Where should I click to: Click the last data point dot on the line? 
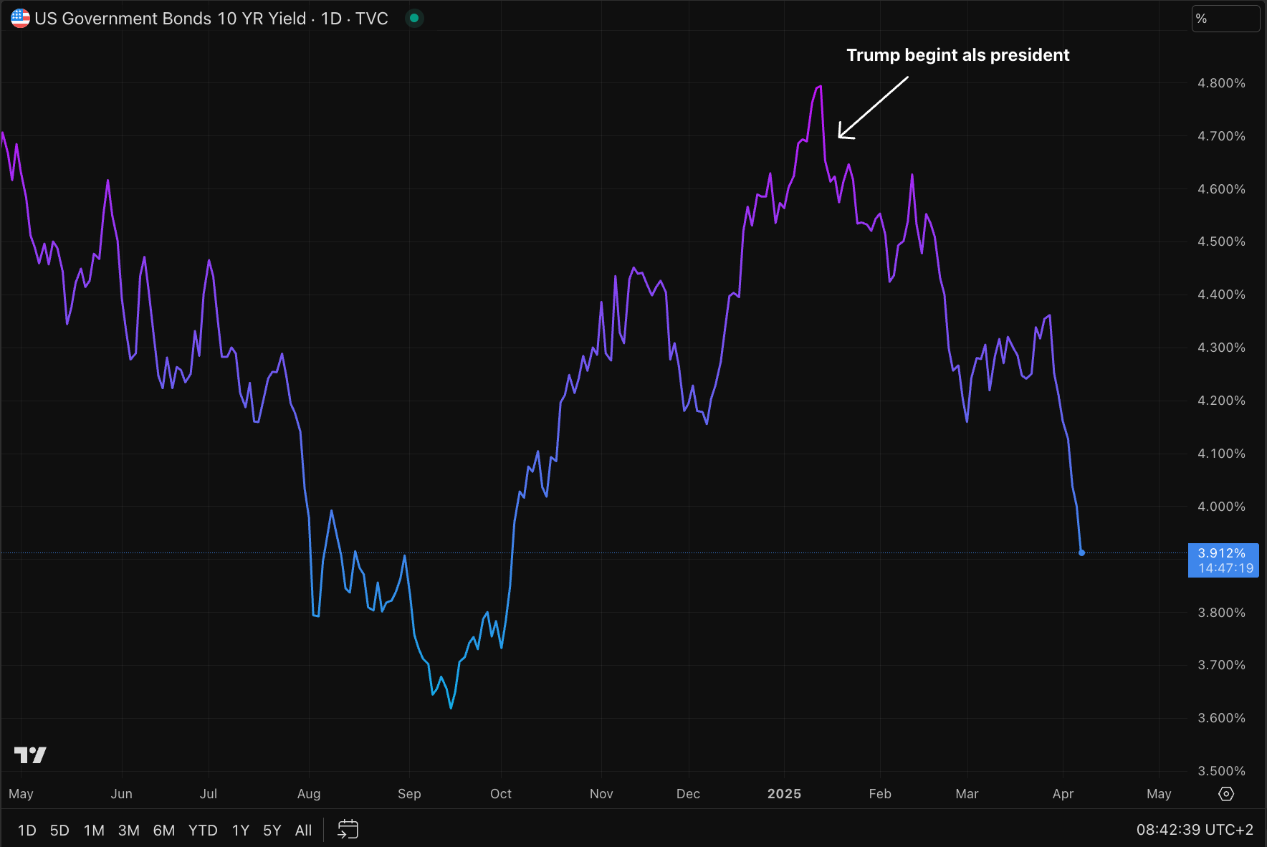[1081, 552]
